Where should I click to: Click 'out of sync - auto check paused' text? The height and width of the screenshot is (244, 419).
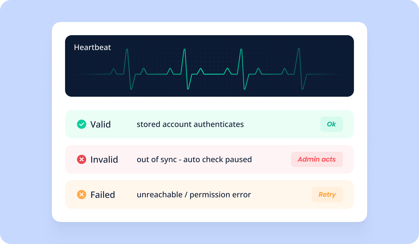(x=194, y=159)
